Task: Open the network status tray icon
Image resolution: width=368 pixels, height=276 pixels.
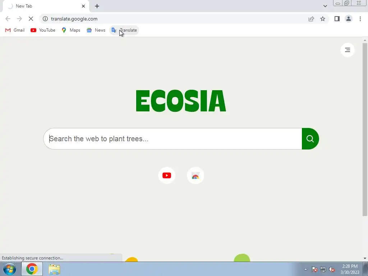Action: tap(323, 269)
